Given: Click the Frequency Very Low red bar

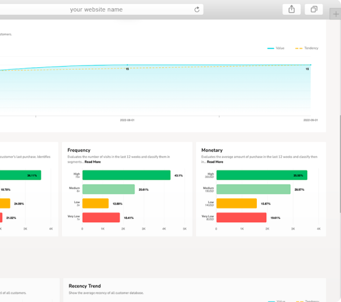Looking at the screenshot, I should (101, 218).
